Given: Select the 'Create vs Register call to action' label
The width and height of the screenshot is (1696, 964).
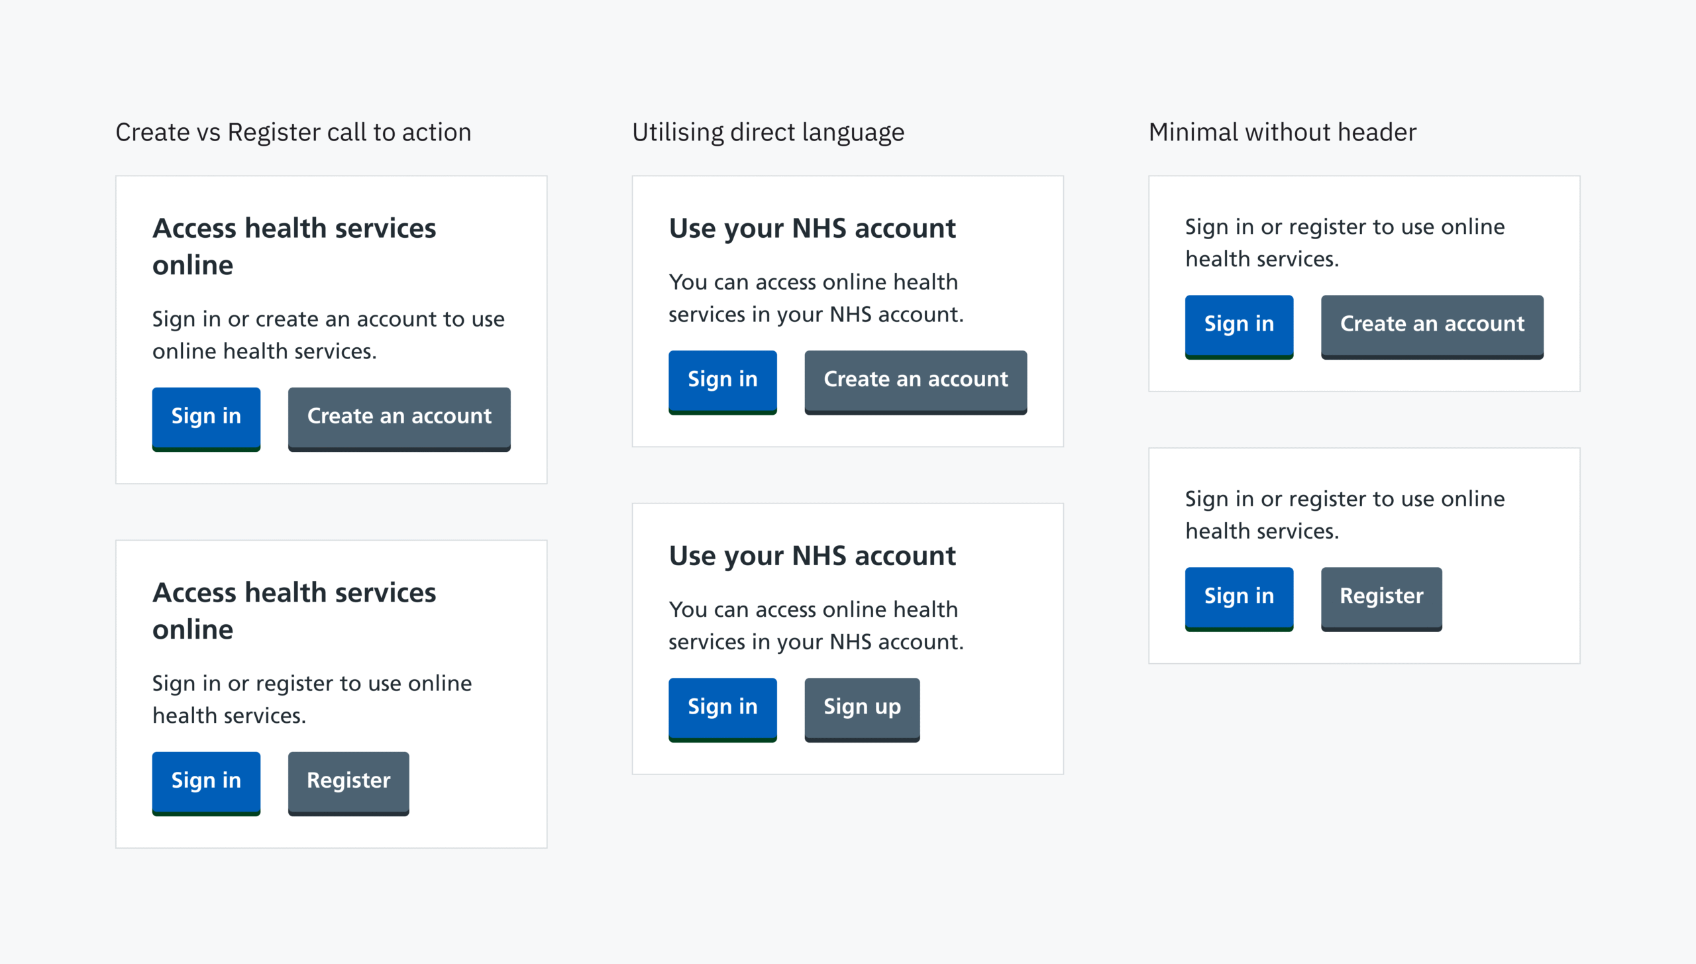Looking at the screenshot, I should [x=293, y=133].
